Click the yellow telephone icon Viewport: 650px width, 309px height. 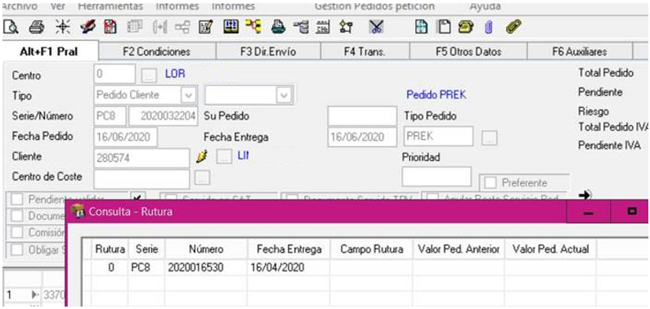coord(464,27)
